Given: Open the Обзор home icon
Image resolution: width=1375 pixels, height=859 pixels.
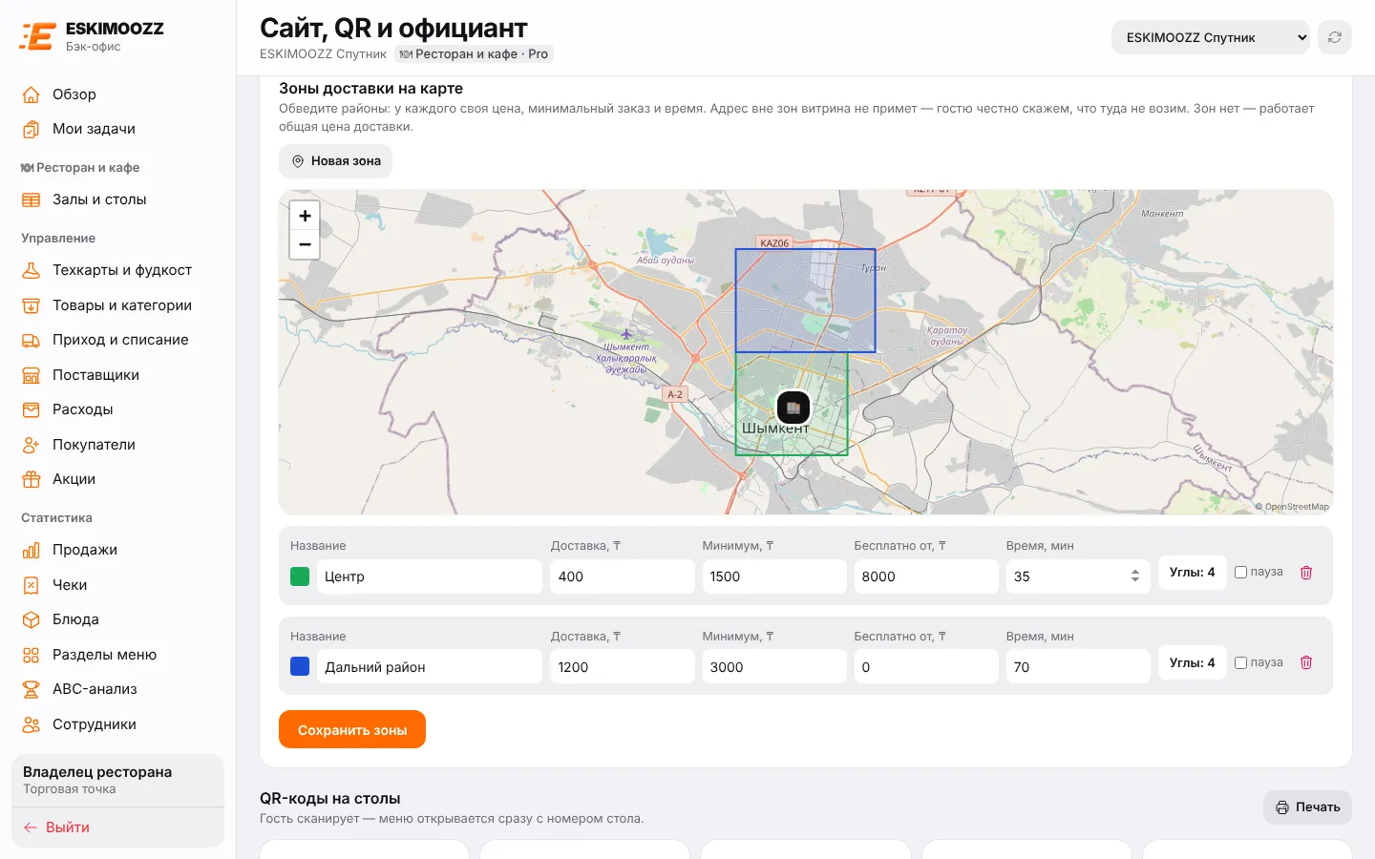Looking at the screenshot, I should pyautogui.click(x=32, y=94).
